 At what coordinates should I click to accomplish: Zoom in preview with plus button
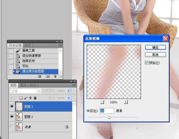pyautogui.click(x=126, y=102)
